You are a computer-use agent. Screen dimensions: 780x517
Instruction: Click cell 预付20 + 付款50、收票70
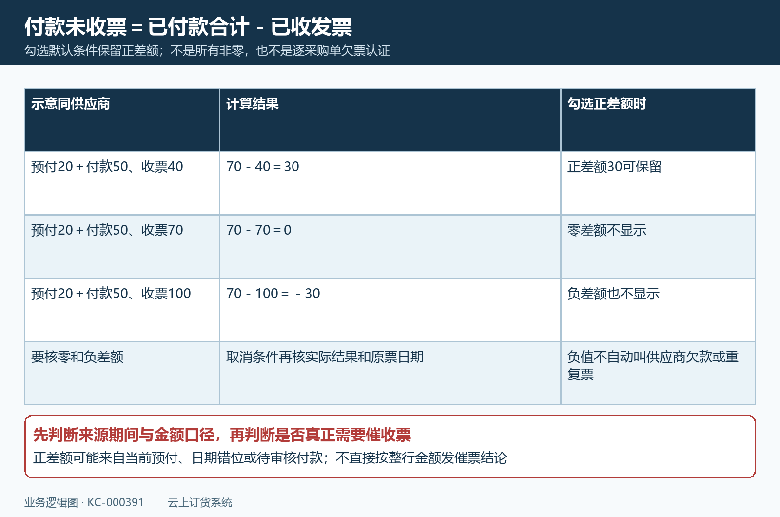pyautogui.click(x=122, y=246)
